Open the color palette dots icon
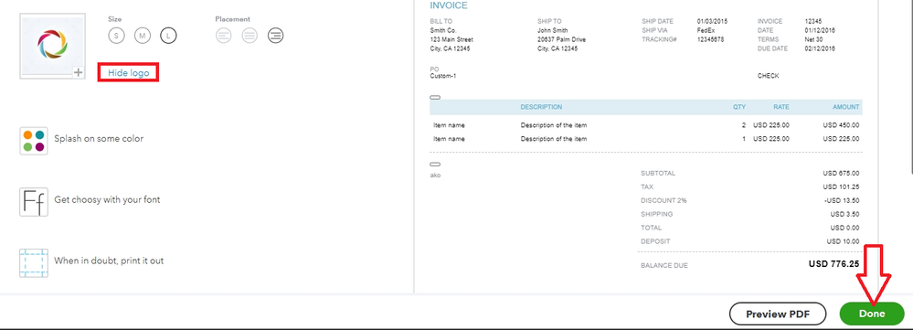This screenshot has width=913, height=330. 34,140
